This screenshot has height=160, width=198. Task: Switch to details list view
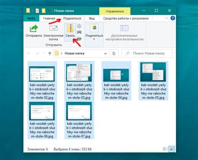[x=165, y=149]
